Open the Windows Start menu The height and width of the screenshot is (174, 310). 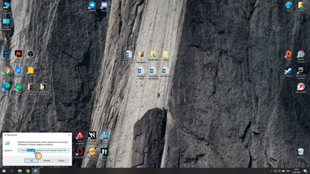pos(4,171)
